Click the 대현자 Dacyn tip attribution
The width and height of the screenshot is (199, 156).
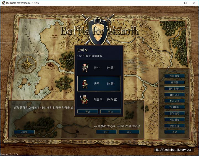coord(117,126)
